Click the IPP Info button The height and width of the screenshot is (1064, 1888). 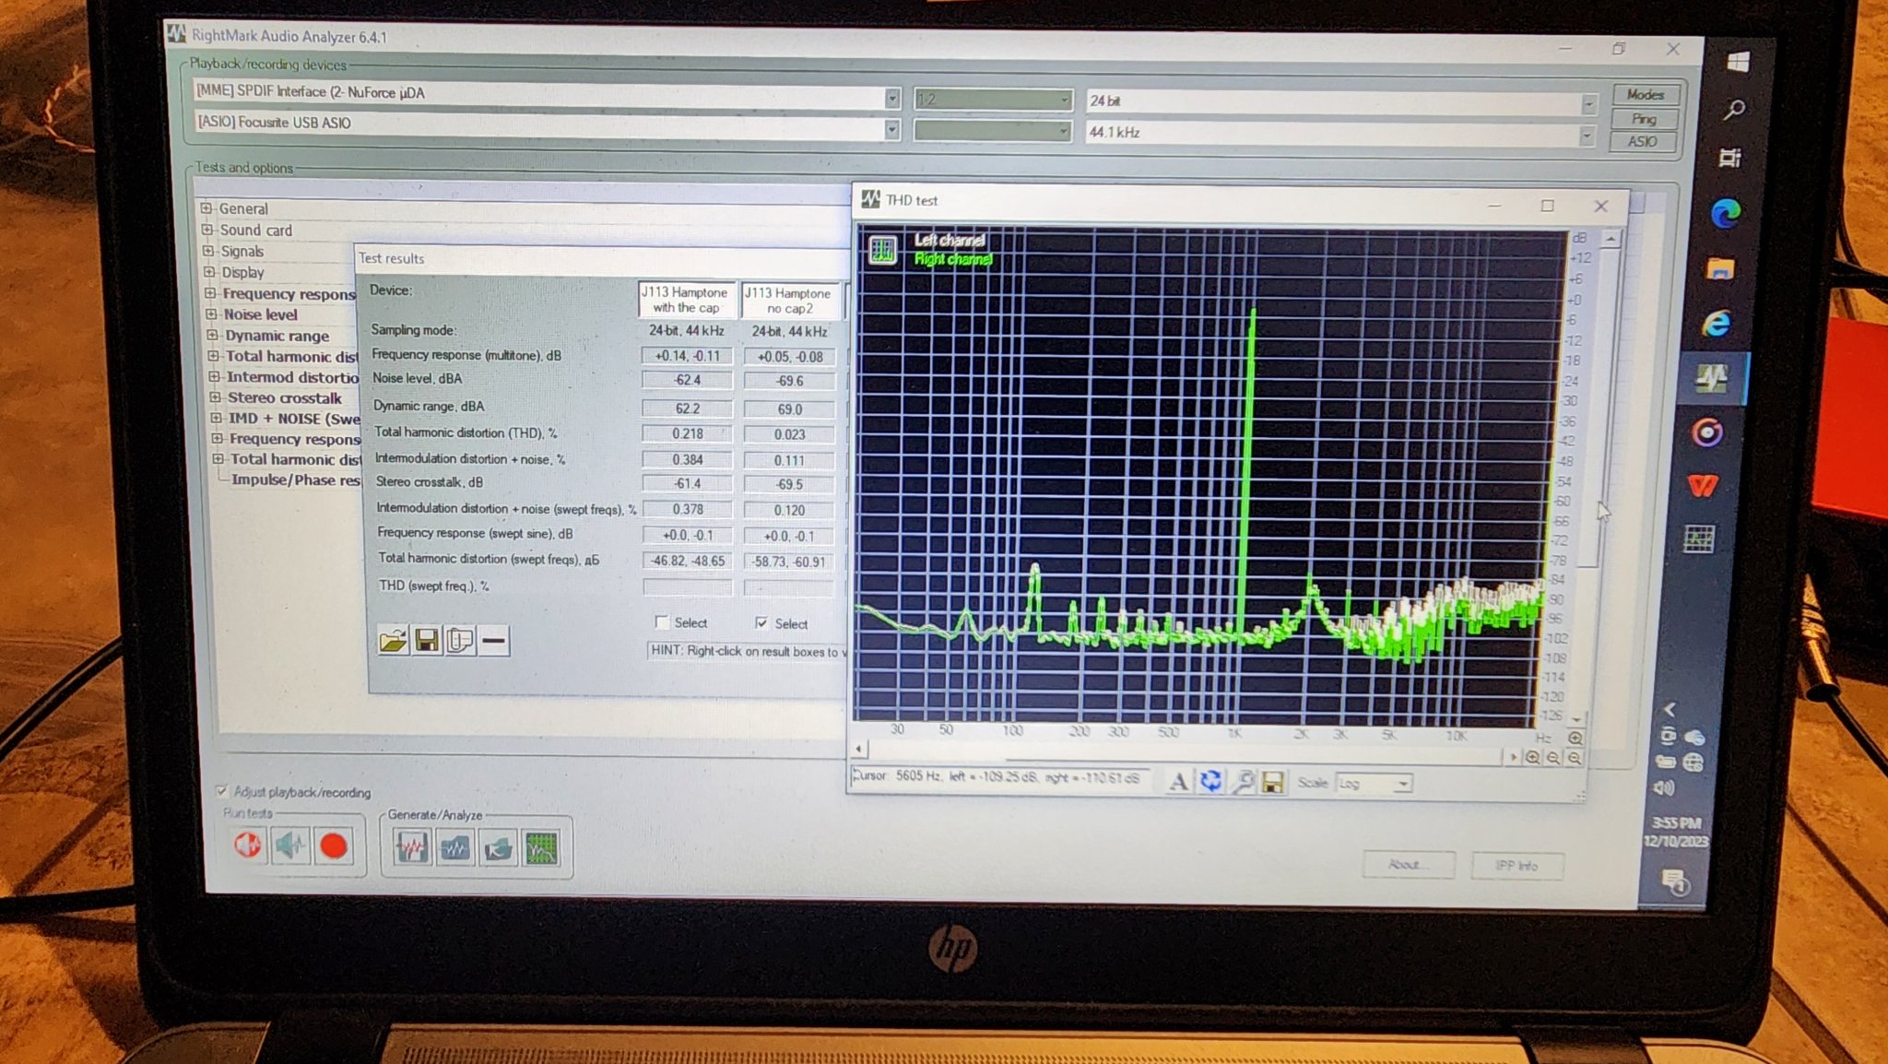[x=1516, y=865]
